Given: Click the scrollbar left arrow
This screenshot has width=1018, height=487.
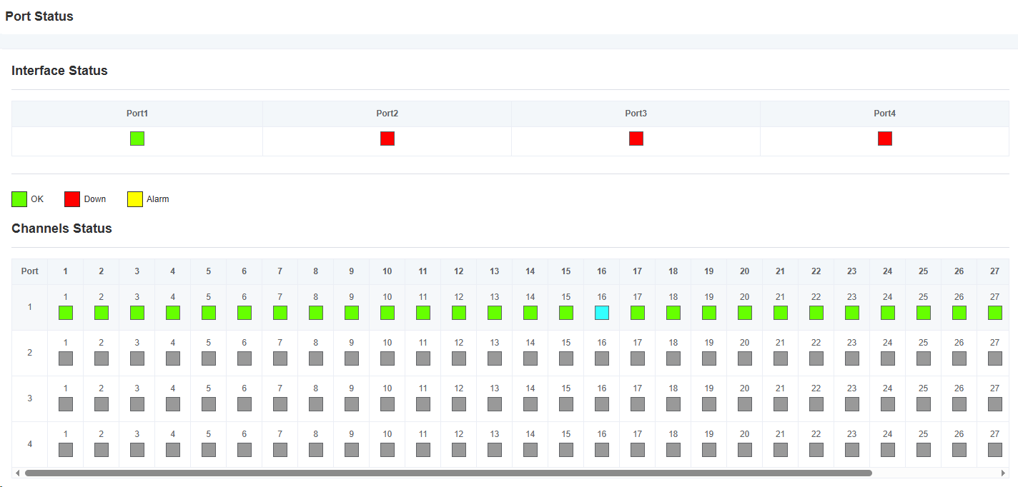Looking at the screenshot, I should click(17, 473).
